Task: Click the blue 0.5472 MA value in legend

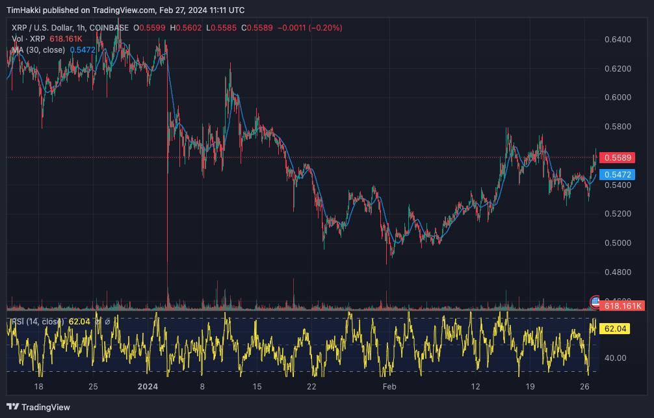Action: 83,50
